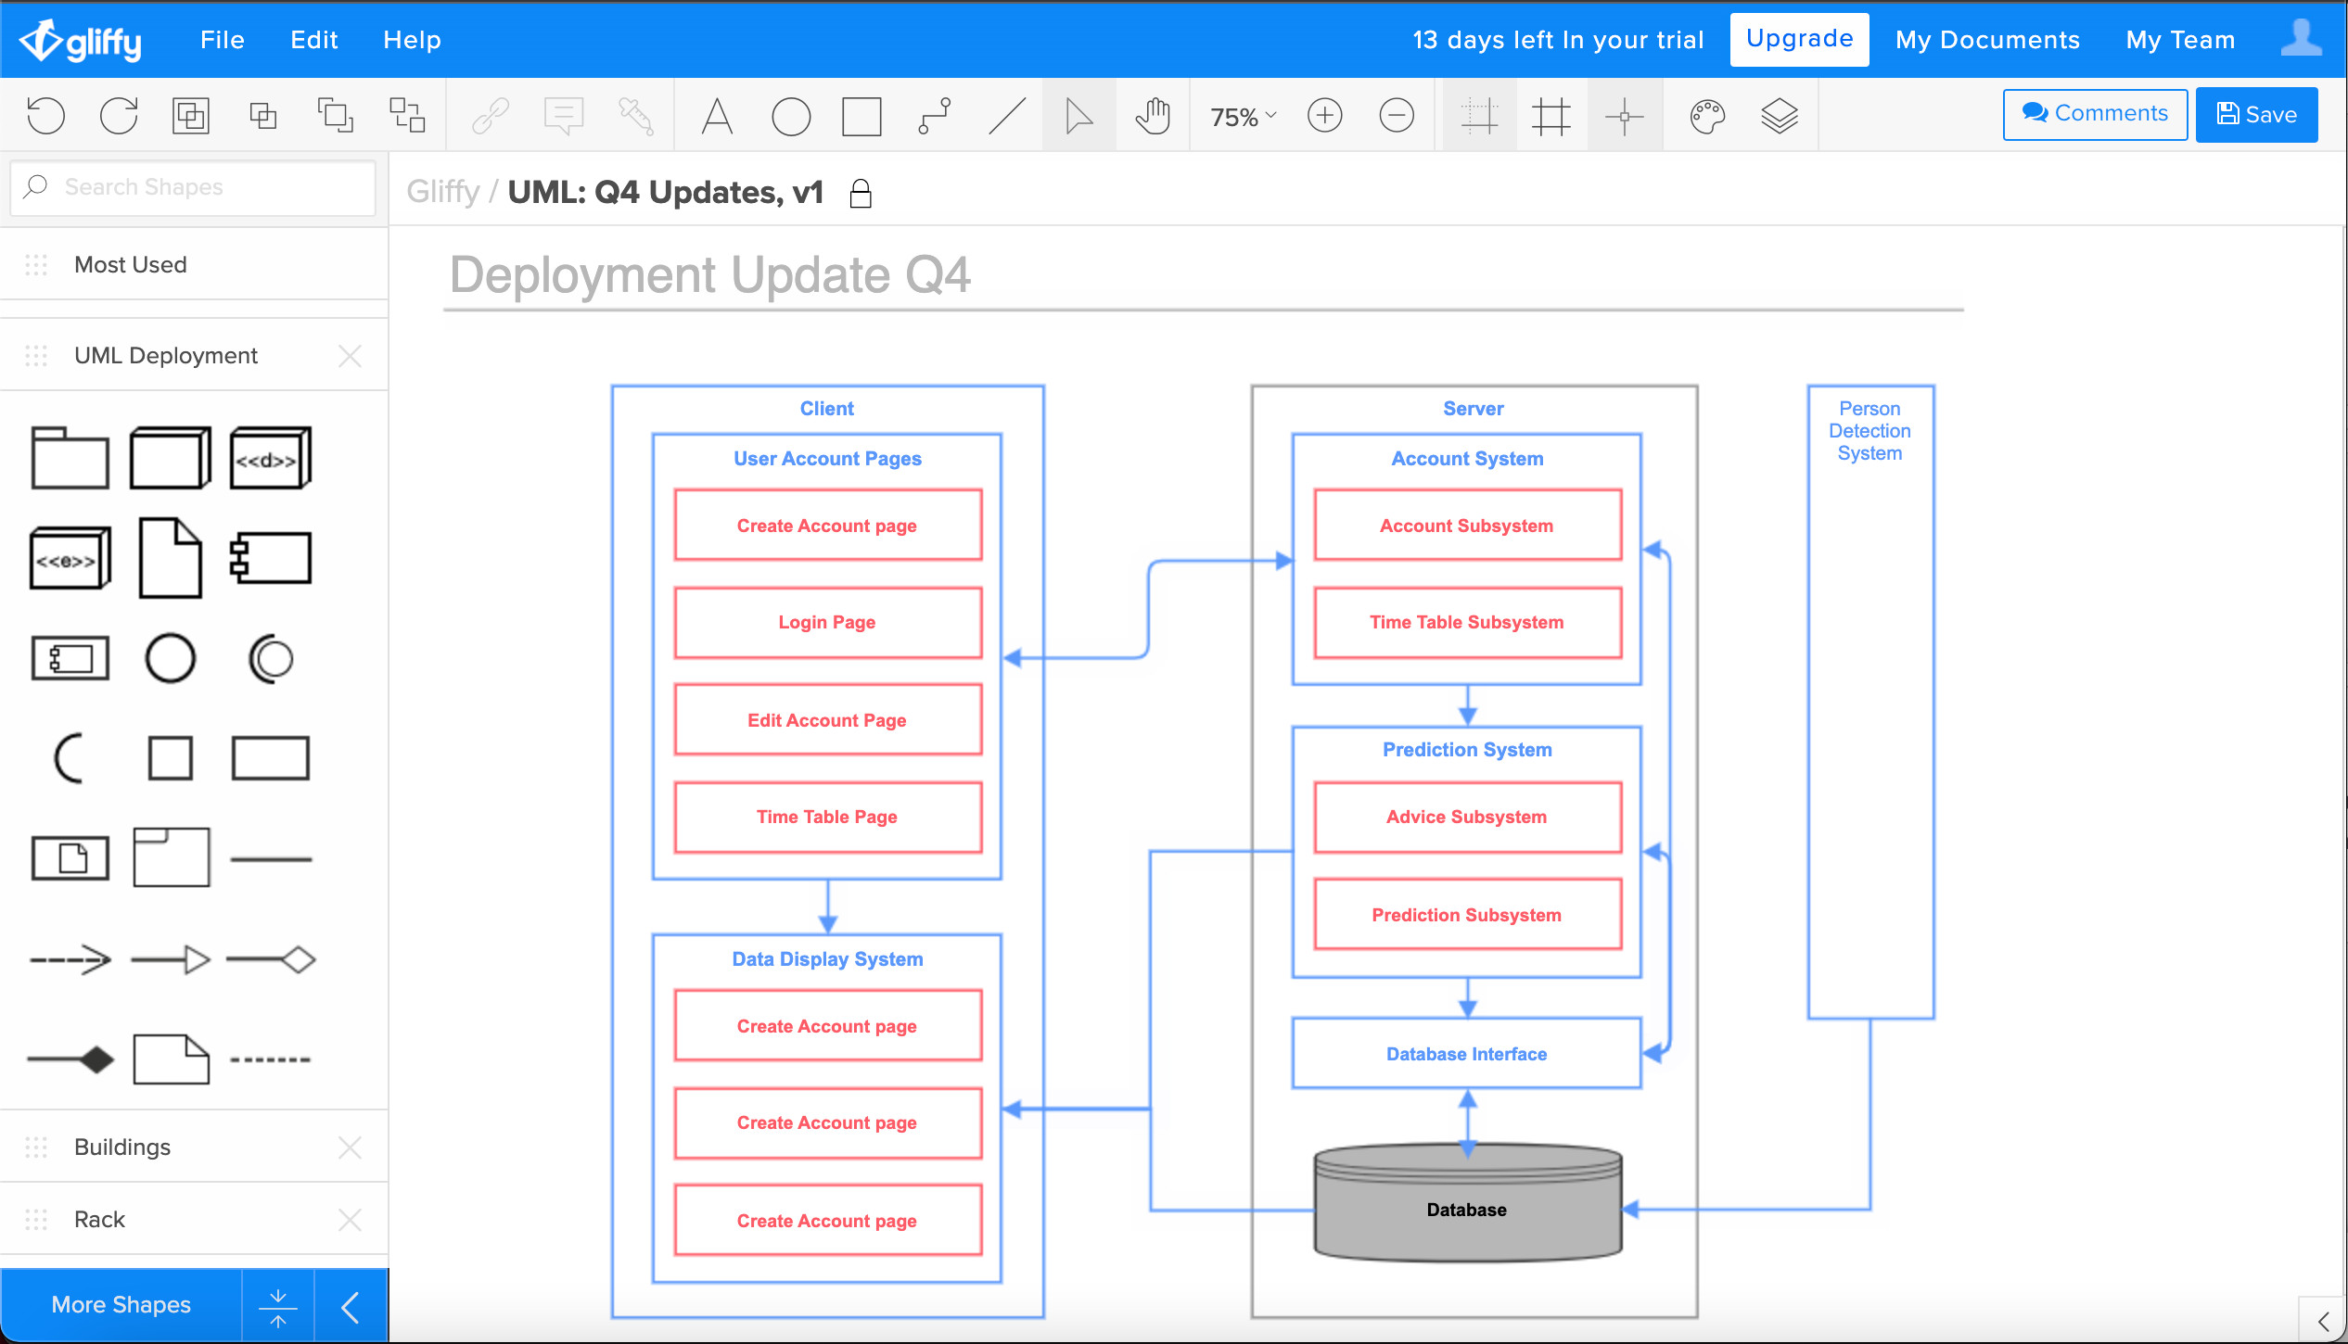Toggle snap to grid button

click(x=1479, y=116)
